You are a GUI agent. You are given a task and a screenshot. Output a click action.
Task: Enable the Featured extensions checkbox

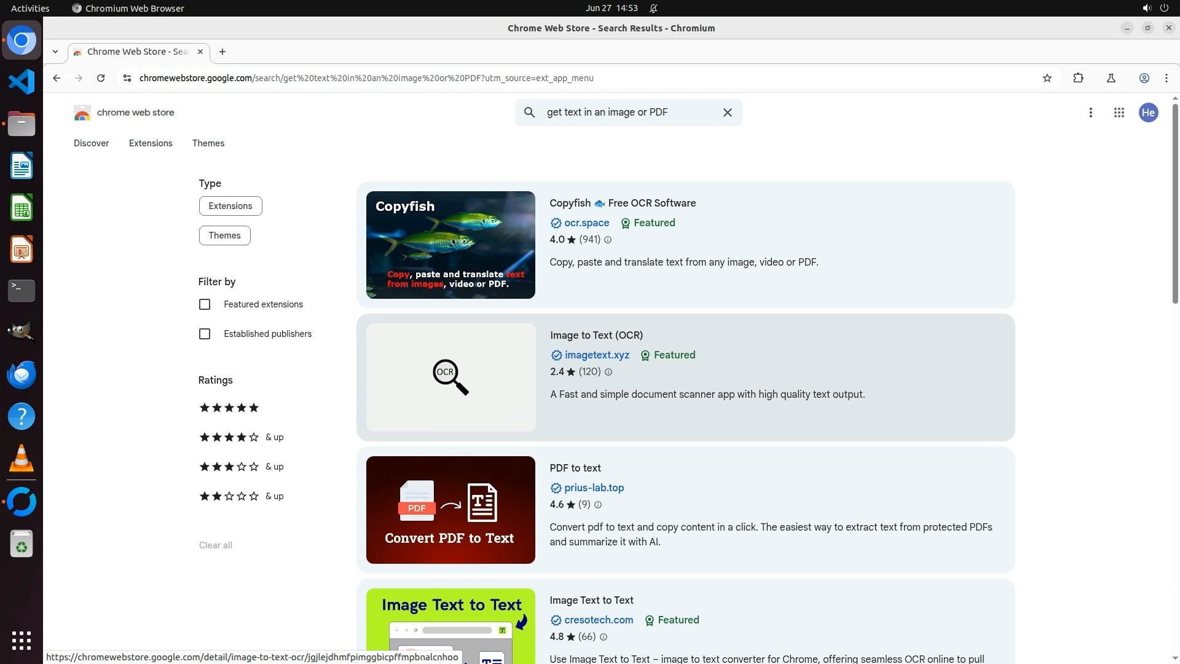205,304
